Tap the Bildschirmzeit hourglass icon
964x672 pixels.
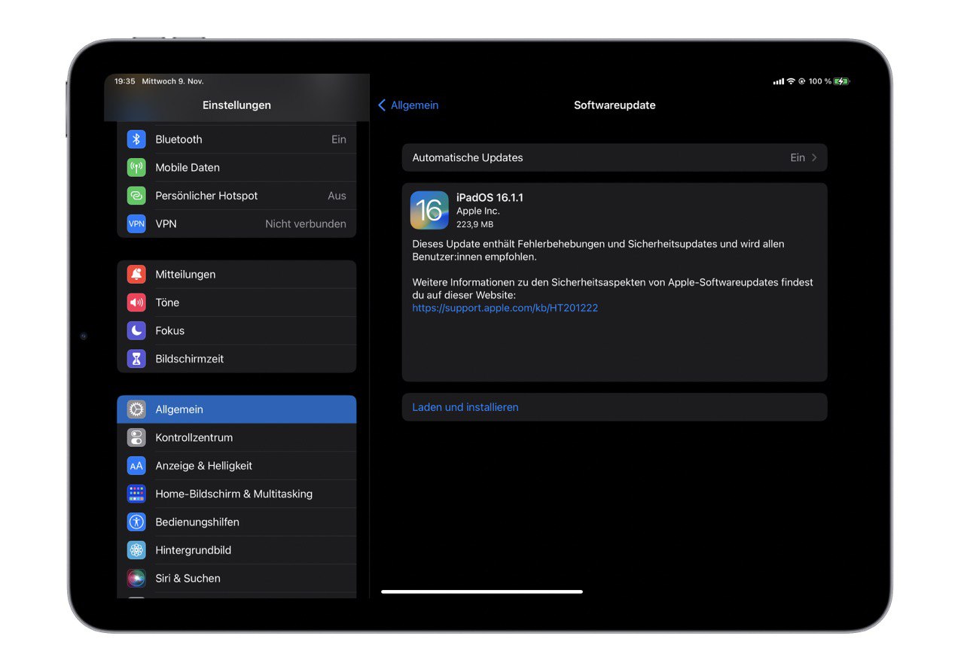(136, 359)
